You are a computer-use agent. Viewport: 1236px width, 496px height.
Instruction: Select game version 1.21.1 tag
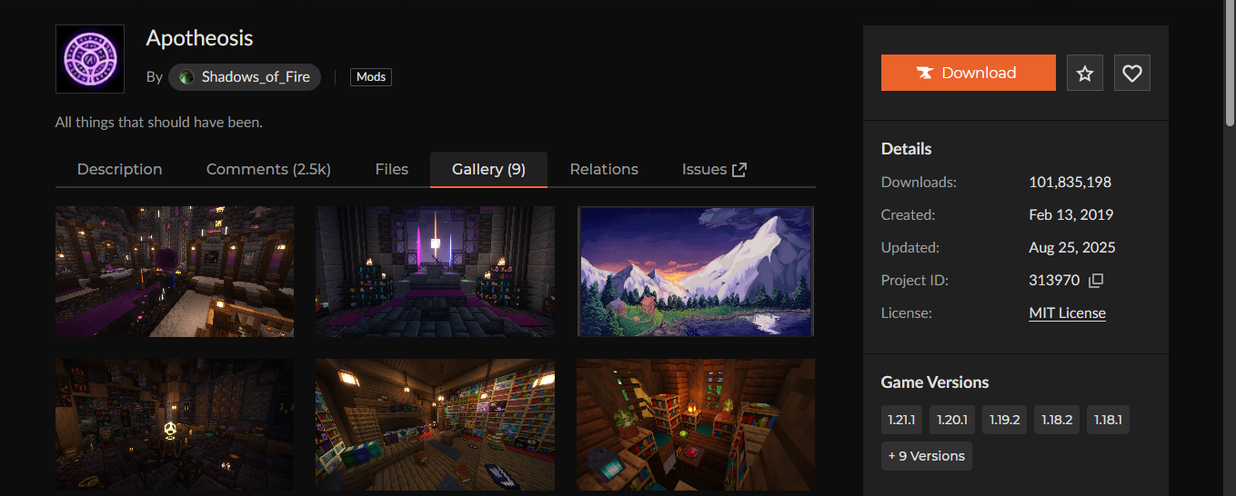901,420
